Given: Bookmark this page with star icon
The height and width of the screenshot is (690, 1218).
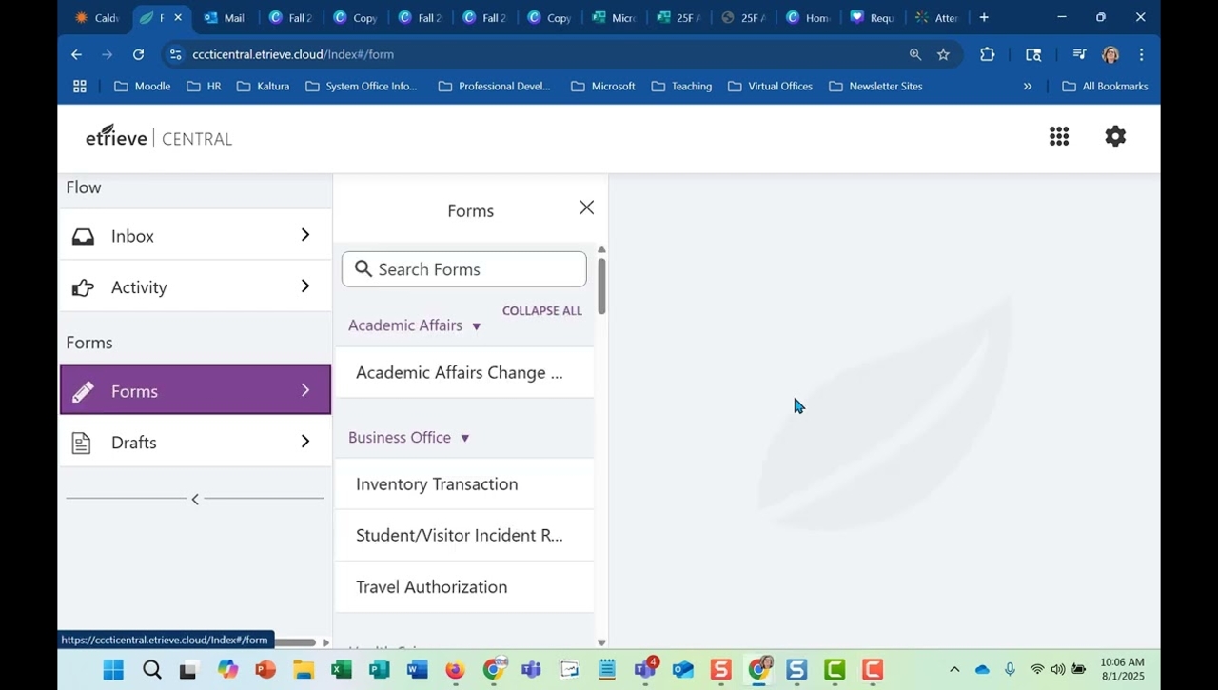Looking at the screenshot, I should [943, 54].
